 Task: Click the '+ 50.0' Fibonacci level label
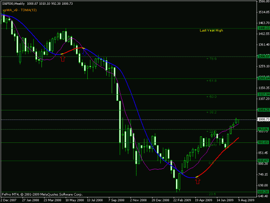coord(211,97)
